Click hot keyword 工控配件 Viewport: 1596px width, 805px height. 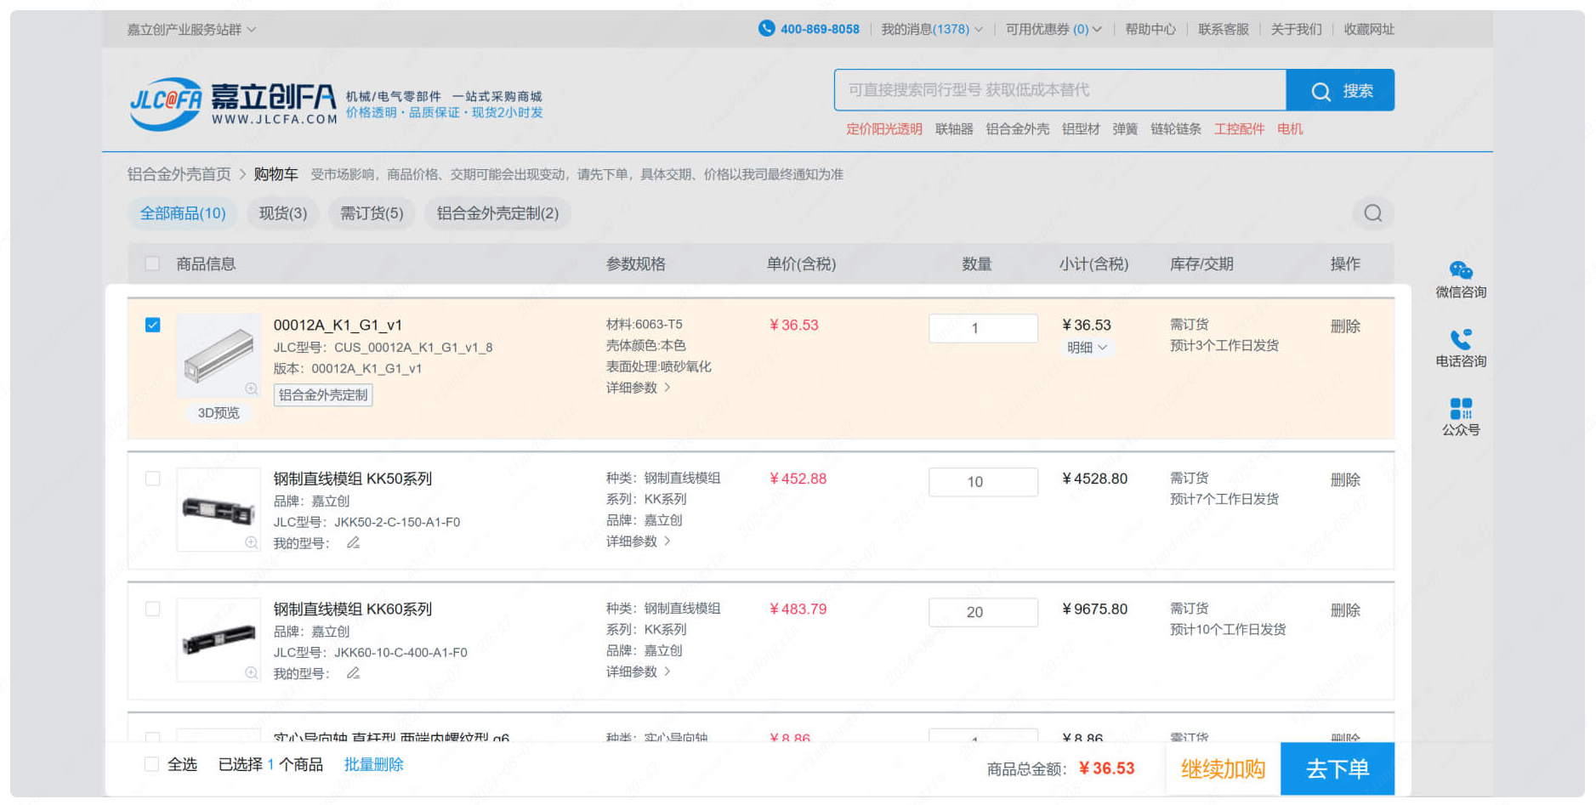[x=1239, y=129]
